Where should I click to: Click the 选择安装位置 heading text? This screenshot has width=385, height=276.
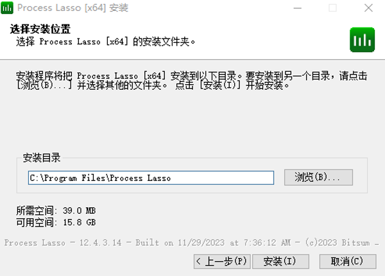coord(40,29)
